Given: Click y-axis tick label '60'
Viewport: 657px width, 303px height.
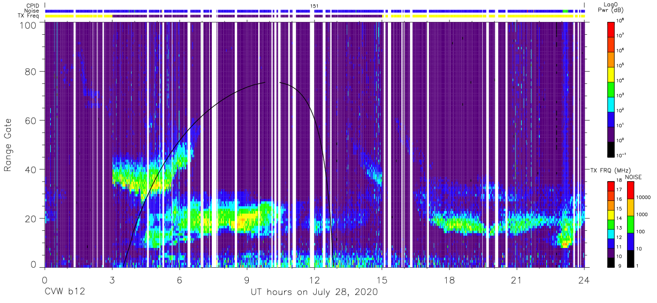Looking at the screenshot, I should click(30, 120).
